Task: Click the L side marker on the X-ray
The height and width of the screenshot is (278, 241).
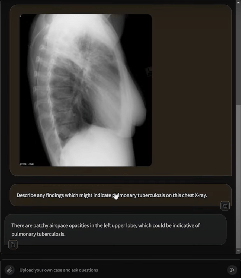Action: tap(149, 71)
